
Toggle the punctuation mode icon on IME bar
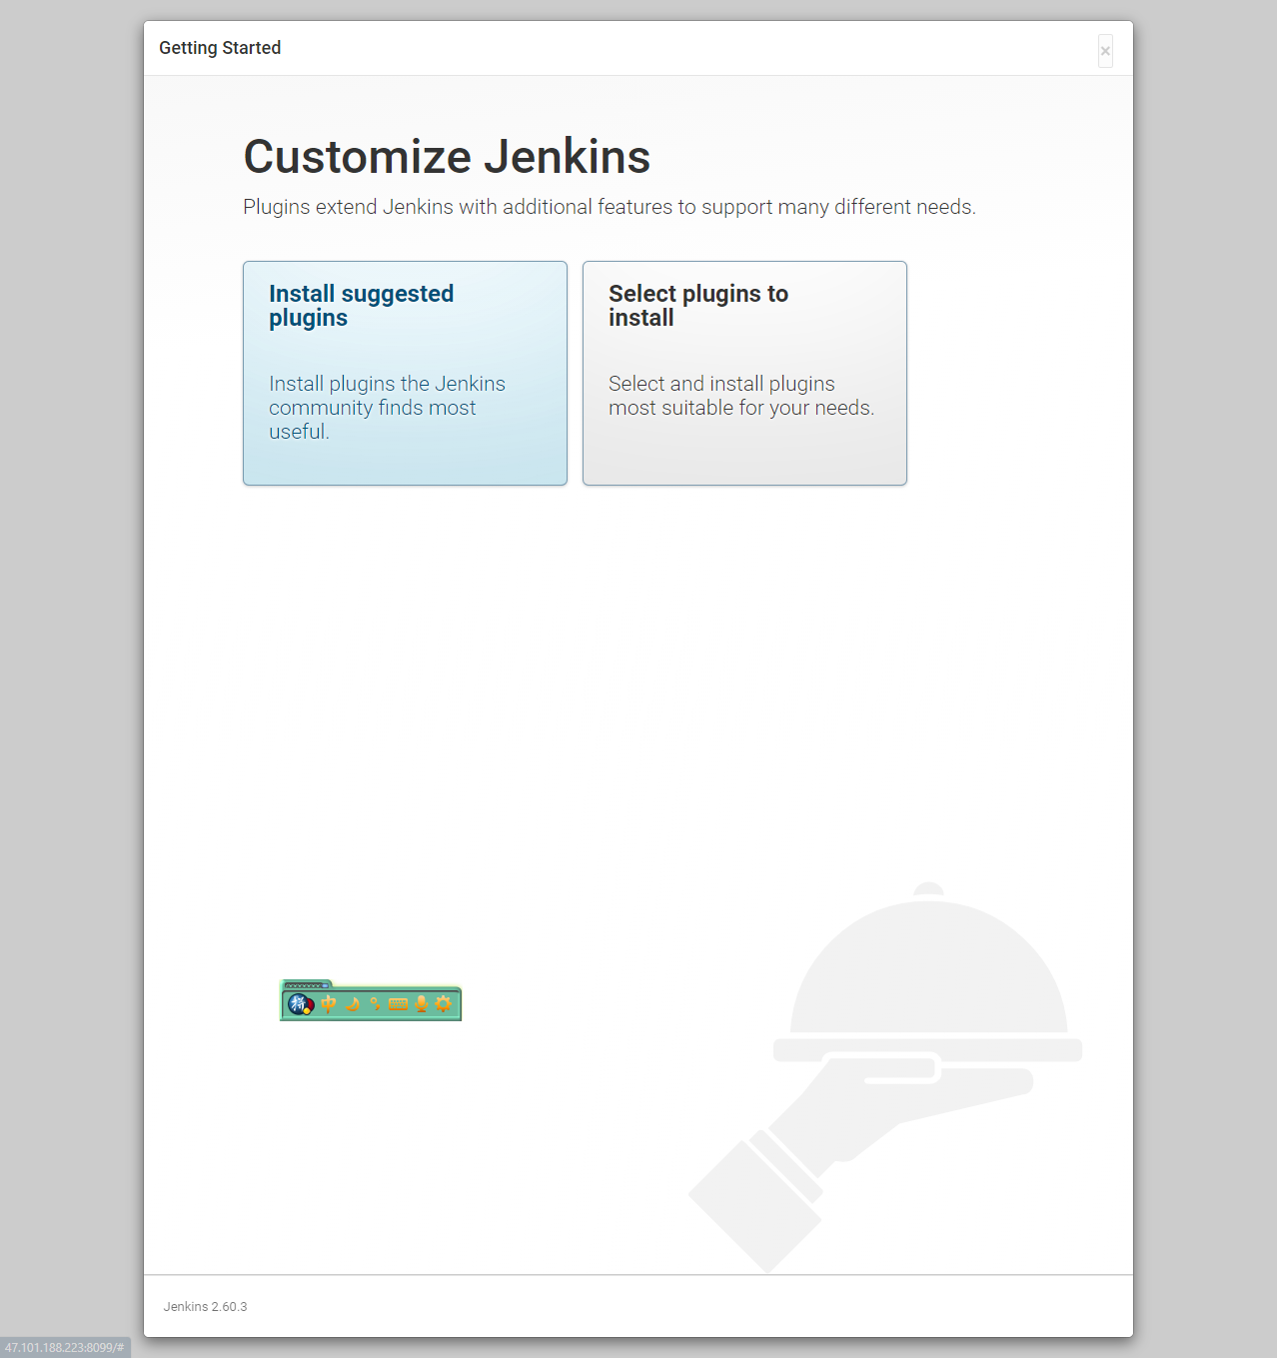(375, 1003)
